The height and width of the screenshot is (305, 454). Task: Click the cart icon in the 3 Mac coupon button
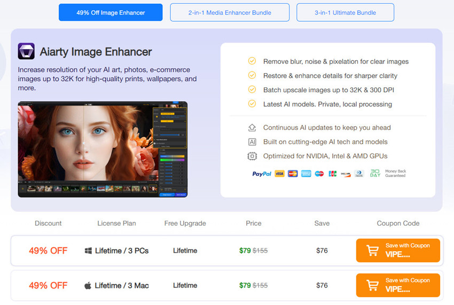(372, 285)
